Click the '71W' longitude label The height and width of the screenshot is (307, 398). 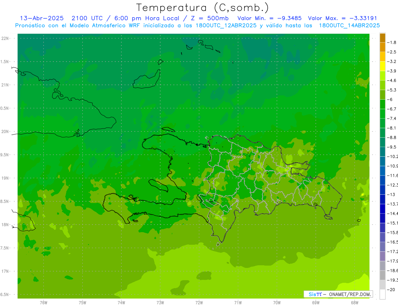(238, 303)
